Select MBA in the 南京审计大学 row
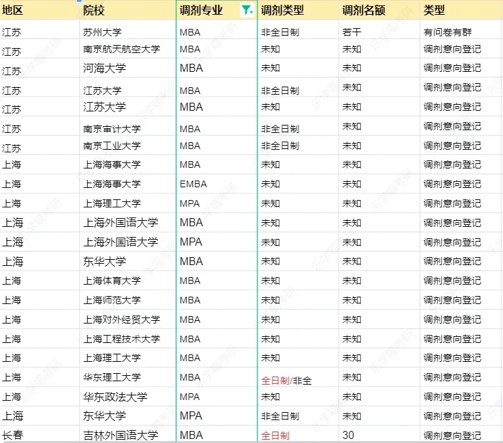This screenshot has width=503, height=443. (190, 129)
